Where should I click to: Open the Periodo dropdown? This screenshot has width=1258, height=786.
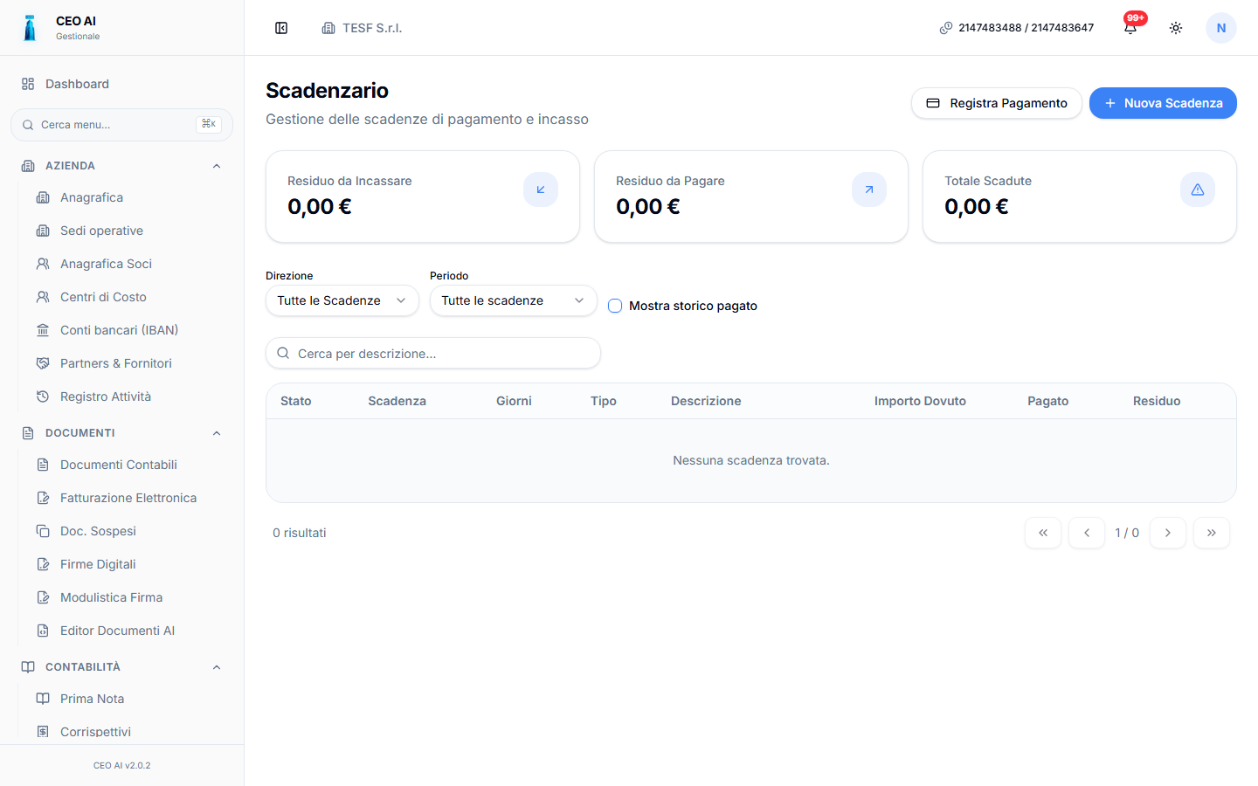[x=514, y=300]
